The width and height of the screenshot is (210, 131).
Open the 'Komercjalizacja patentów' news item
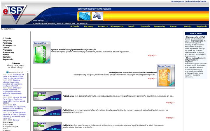point(14,115)
